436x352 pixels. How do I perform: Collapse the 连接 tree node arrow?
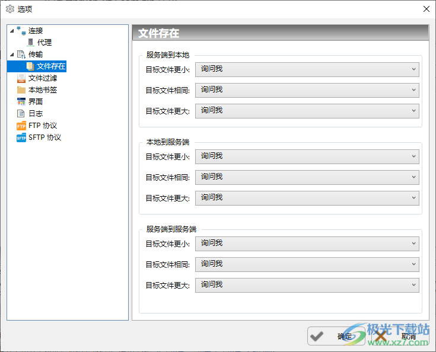click(x=12, y=31)
